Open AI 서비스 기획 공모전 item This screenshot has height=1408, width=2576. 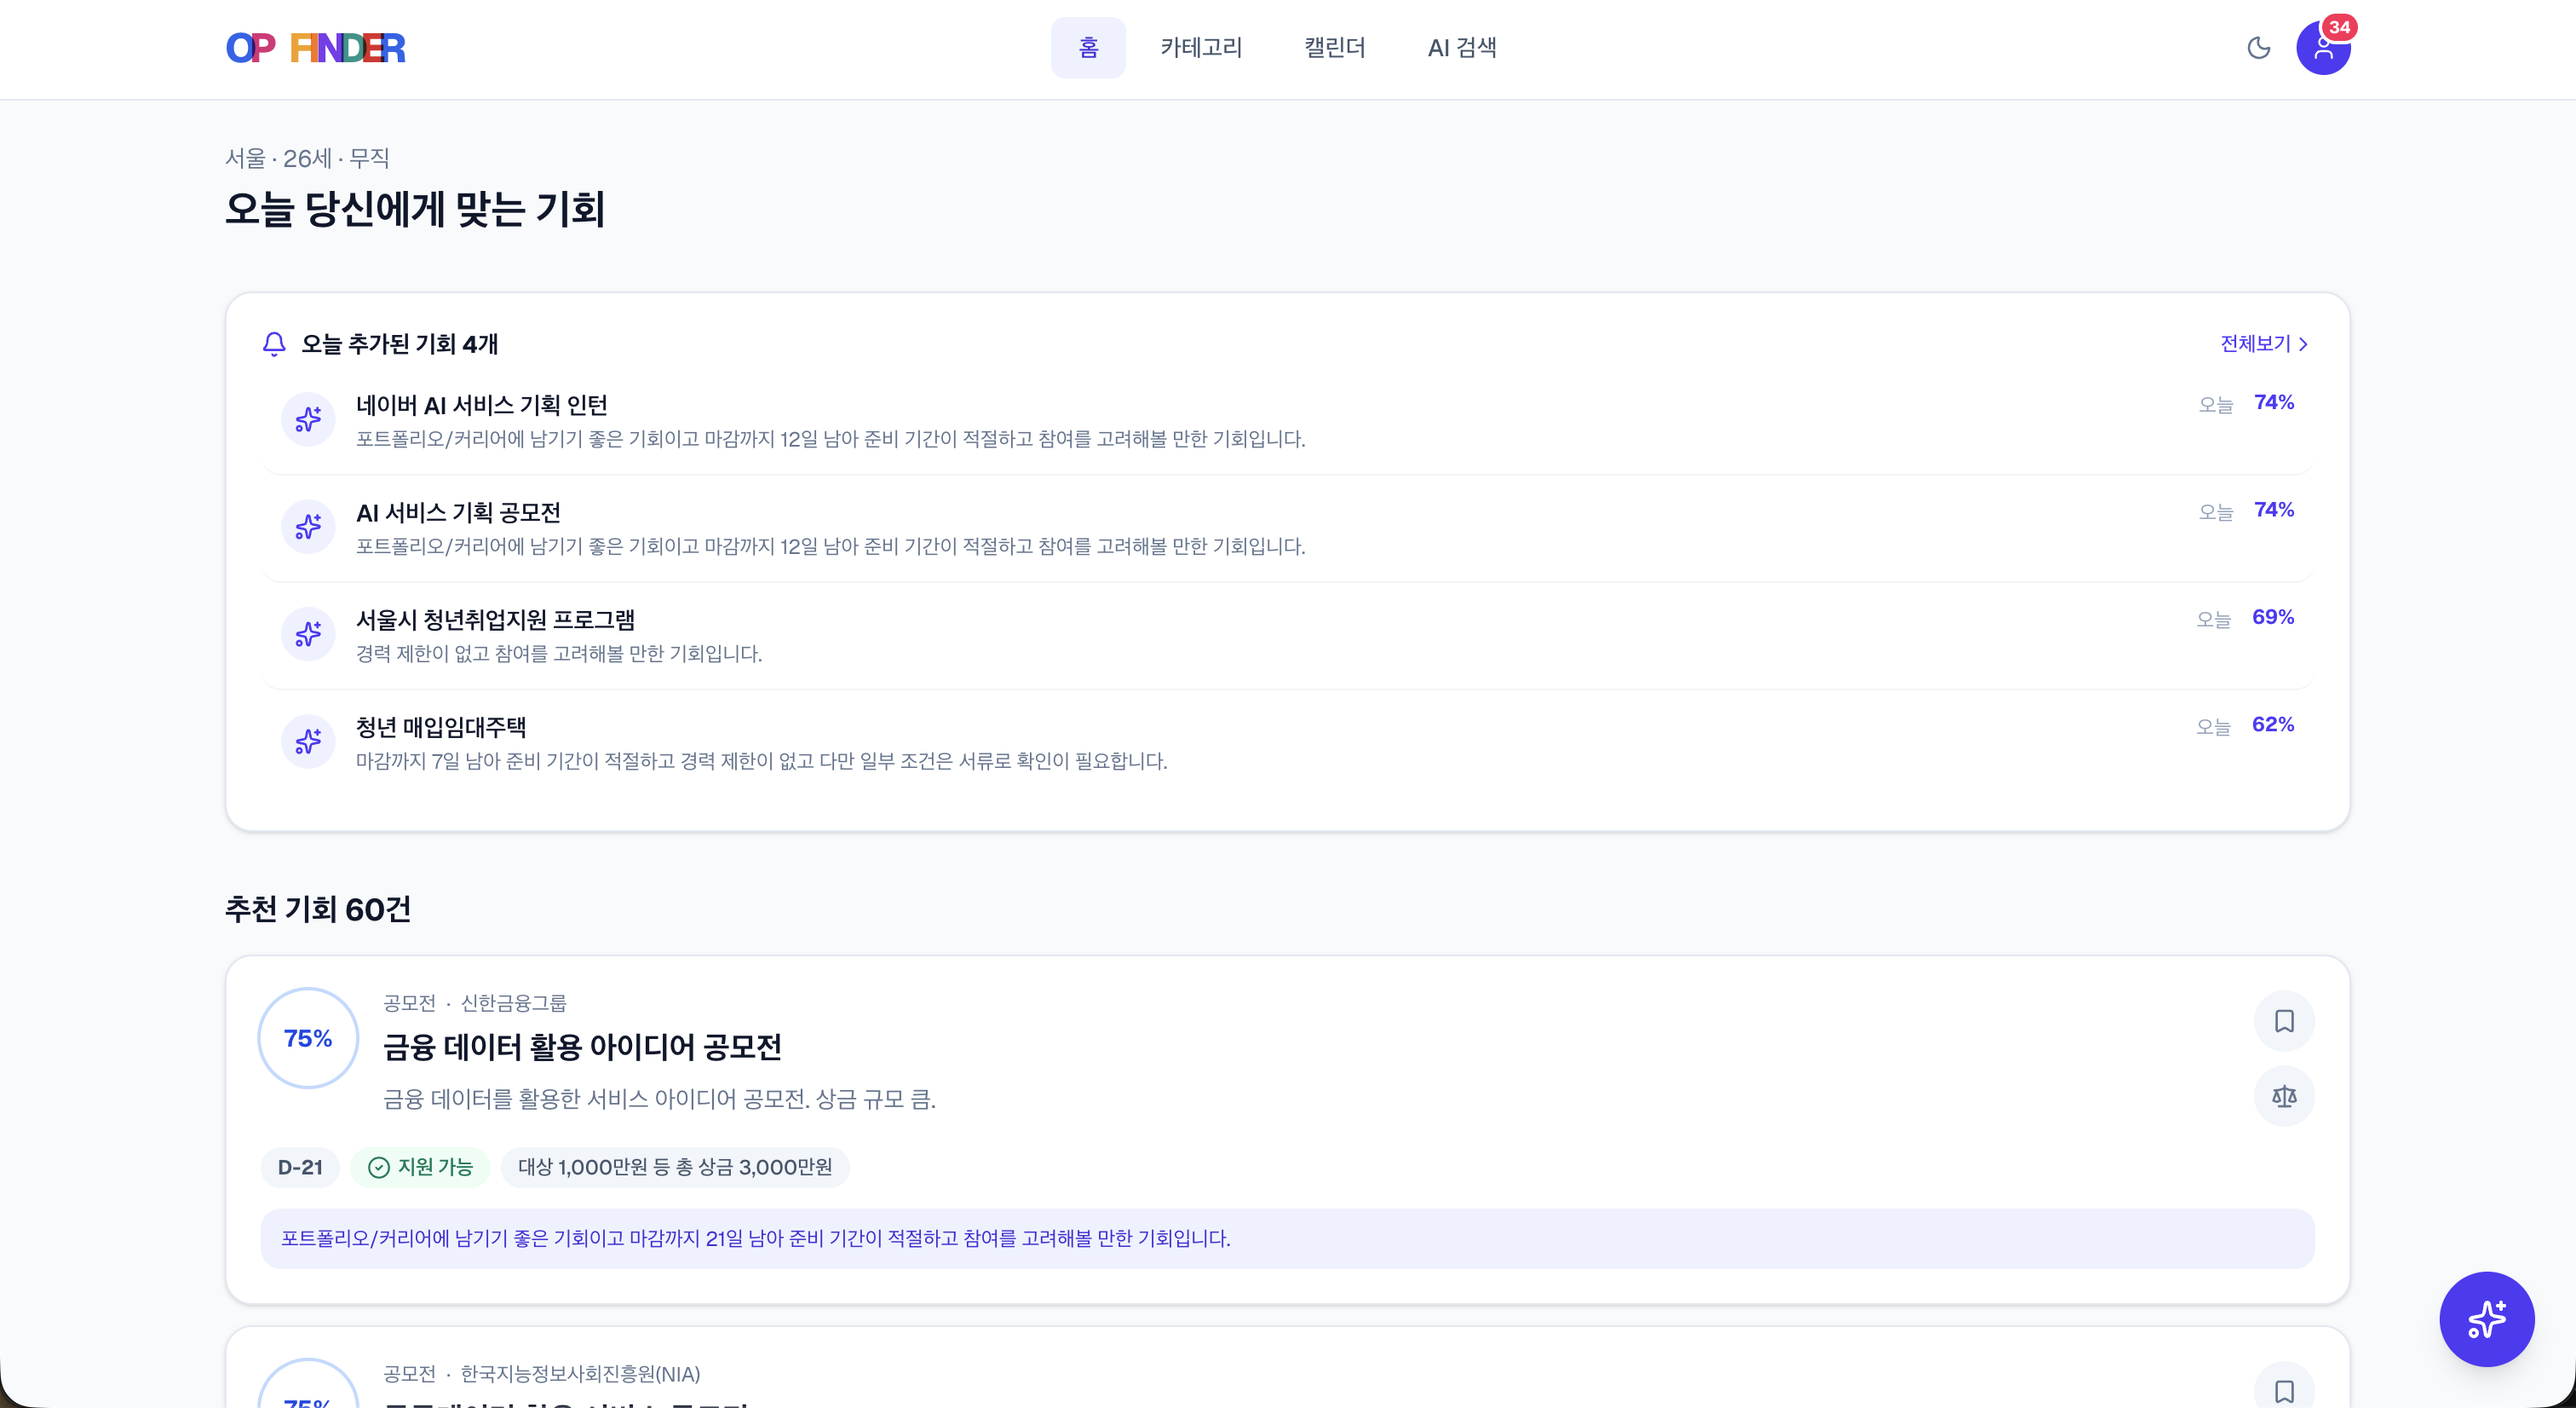[x=1288, y=528]
